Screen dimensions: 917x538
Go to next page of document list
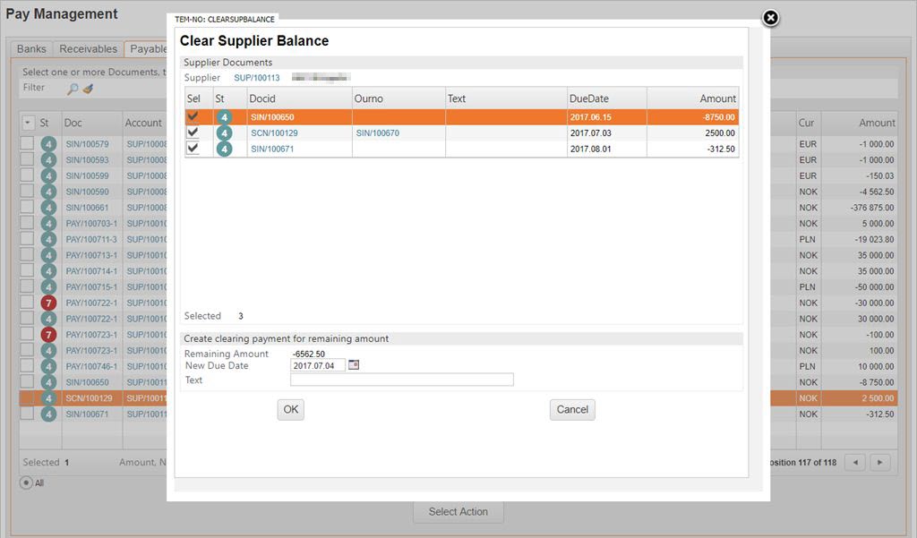tap(880, 462)
